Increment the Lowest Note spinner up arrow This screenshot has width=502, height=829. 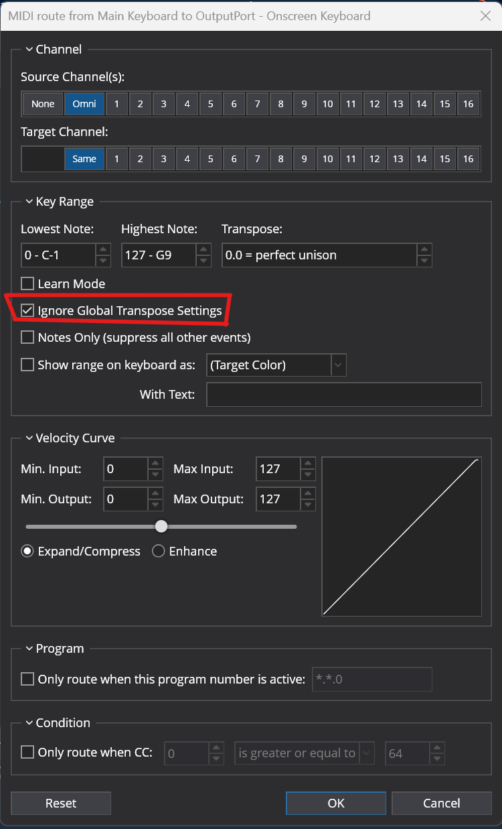(x=103, y=249)
